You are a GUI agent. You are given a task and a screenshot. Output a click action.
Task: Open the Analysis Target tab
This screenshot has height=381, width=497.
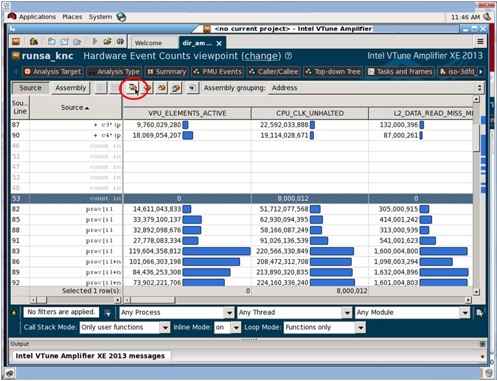[x=53, y=72]
